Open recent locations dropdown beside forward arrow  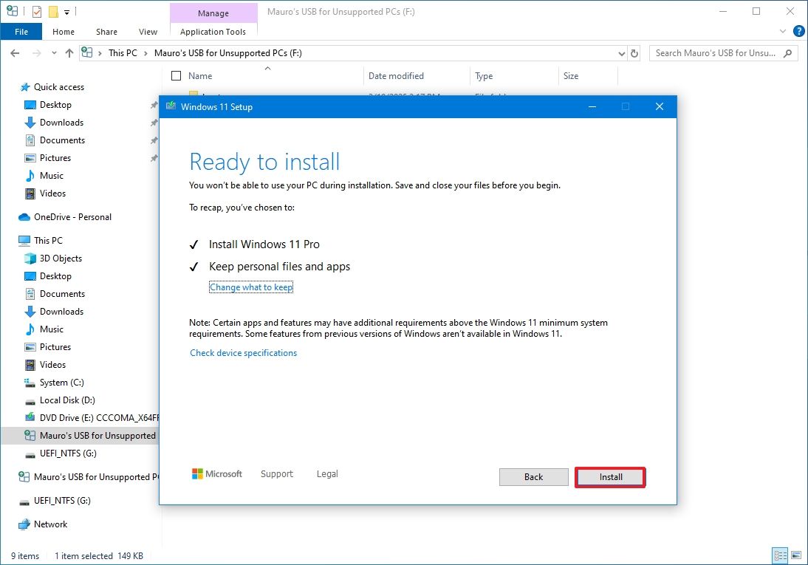pos(53,52)
